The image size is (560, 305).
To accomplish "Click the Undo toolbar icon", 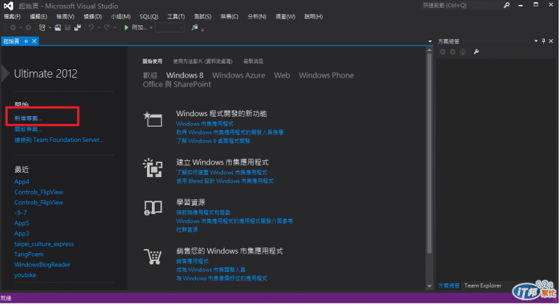I will click(x=91, y=27).
